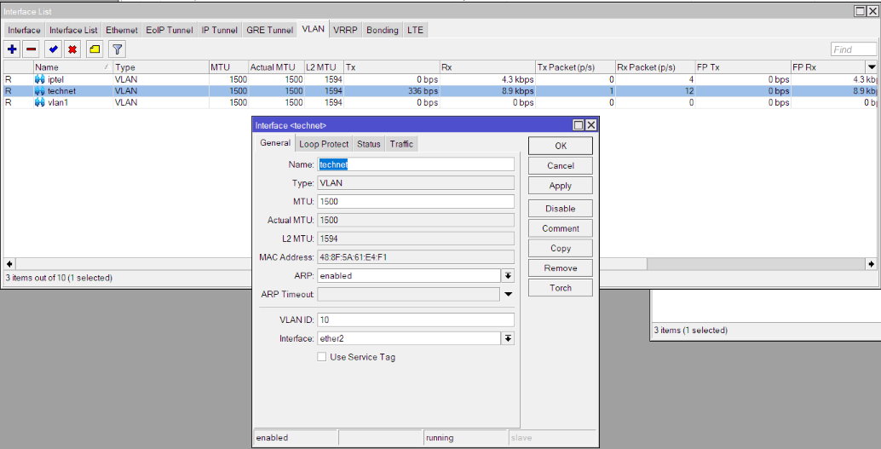Click the Torch button
The image size is (881, 449).
pos(561,288)
